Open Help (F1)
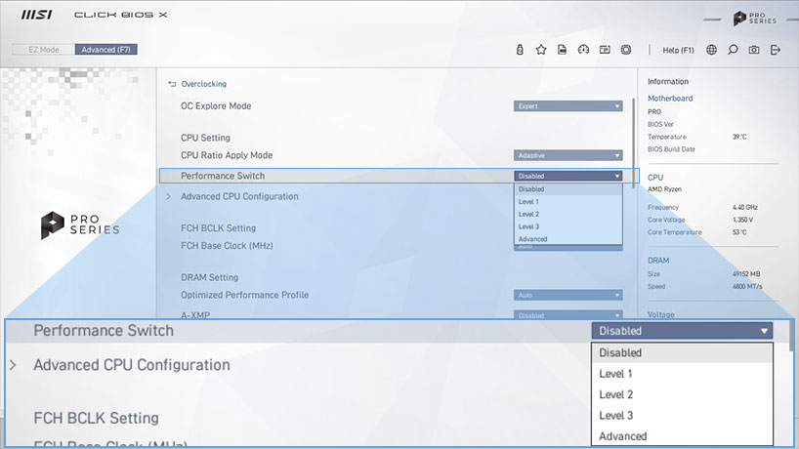 click(678, 50)
